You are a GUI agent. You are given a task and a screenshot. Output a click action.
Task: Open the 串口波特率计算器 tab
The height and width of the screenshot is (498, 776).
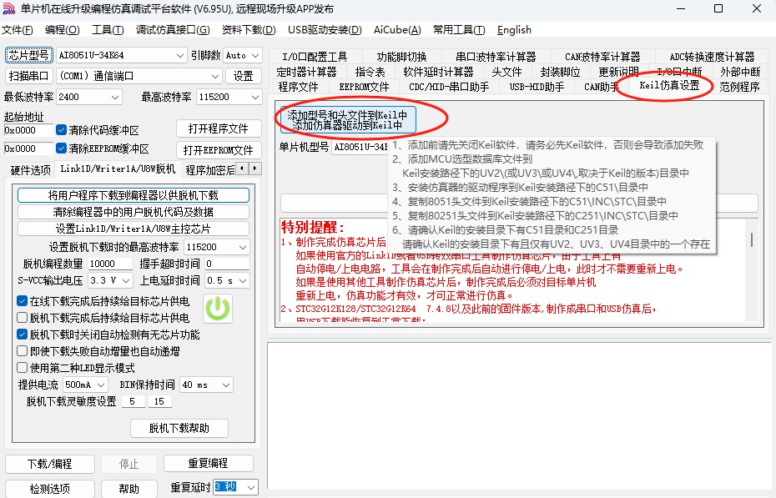[x=496, y=57]
